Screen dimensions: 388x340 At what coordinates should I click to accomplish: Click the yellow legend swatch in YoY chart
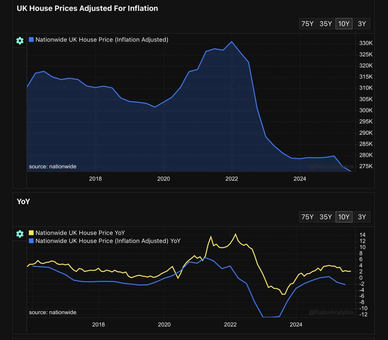click(x=31, y=233)
